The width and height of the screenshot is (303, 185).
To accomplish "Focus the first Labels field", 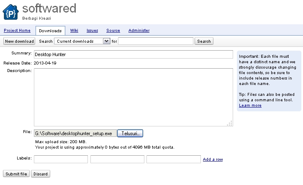I will point(61,159).
